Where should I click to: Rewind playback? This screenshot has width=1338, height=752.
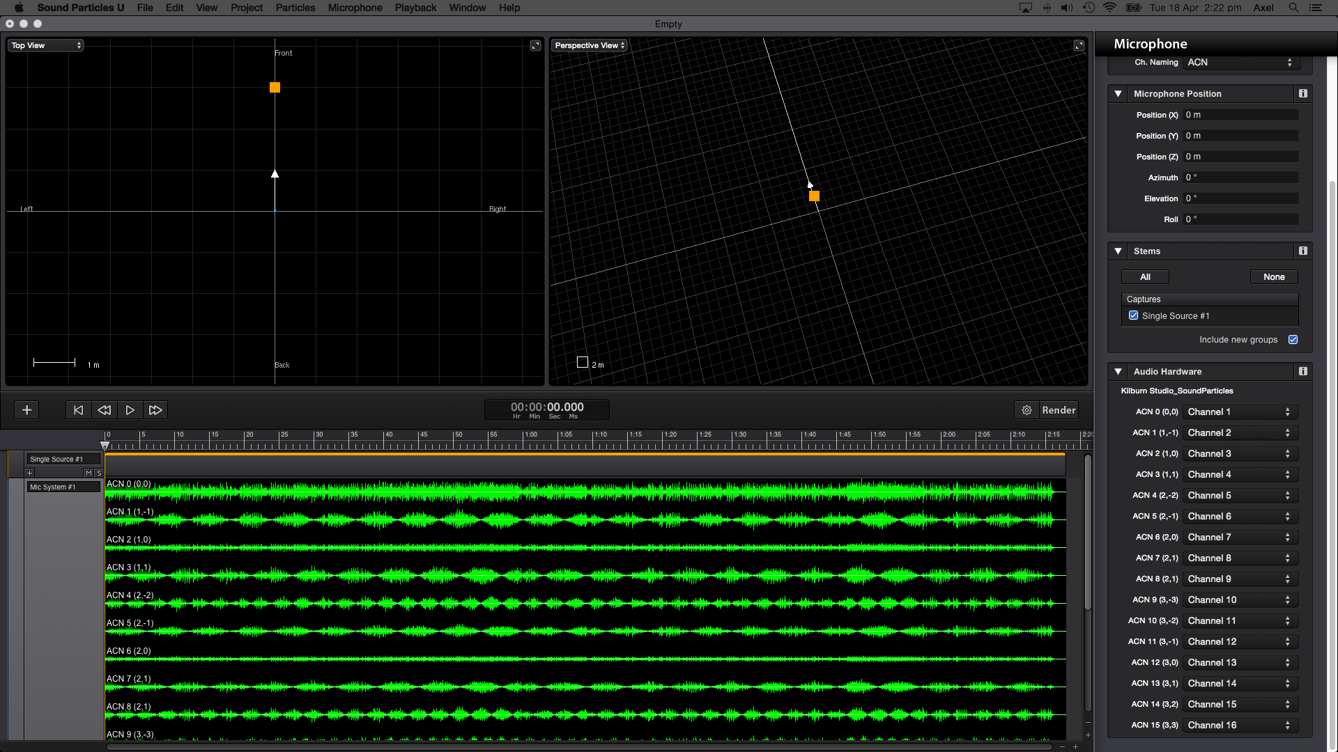(104, 410)
